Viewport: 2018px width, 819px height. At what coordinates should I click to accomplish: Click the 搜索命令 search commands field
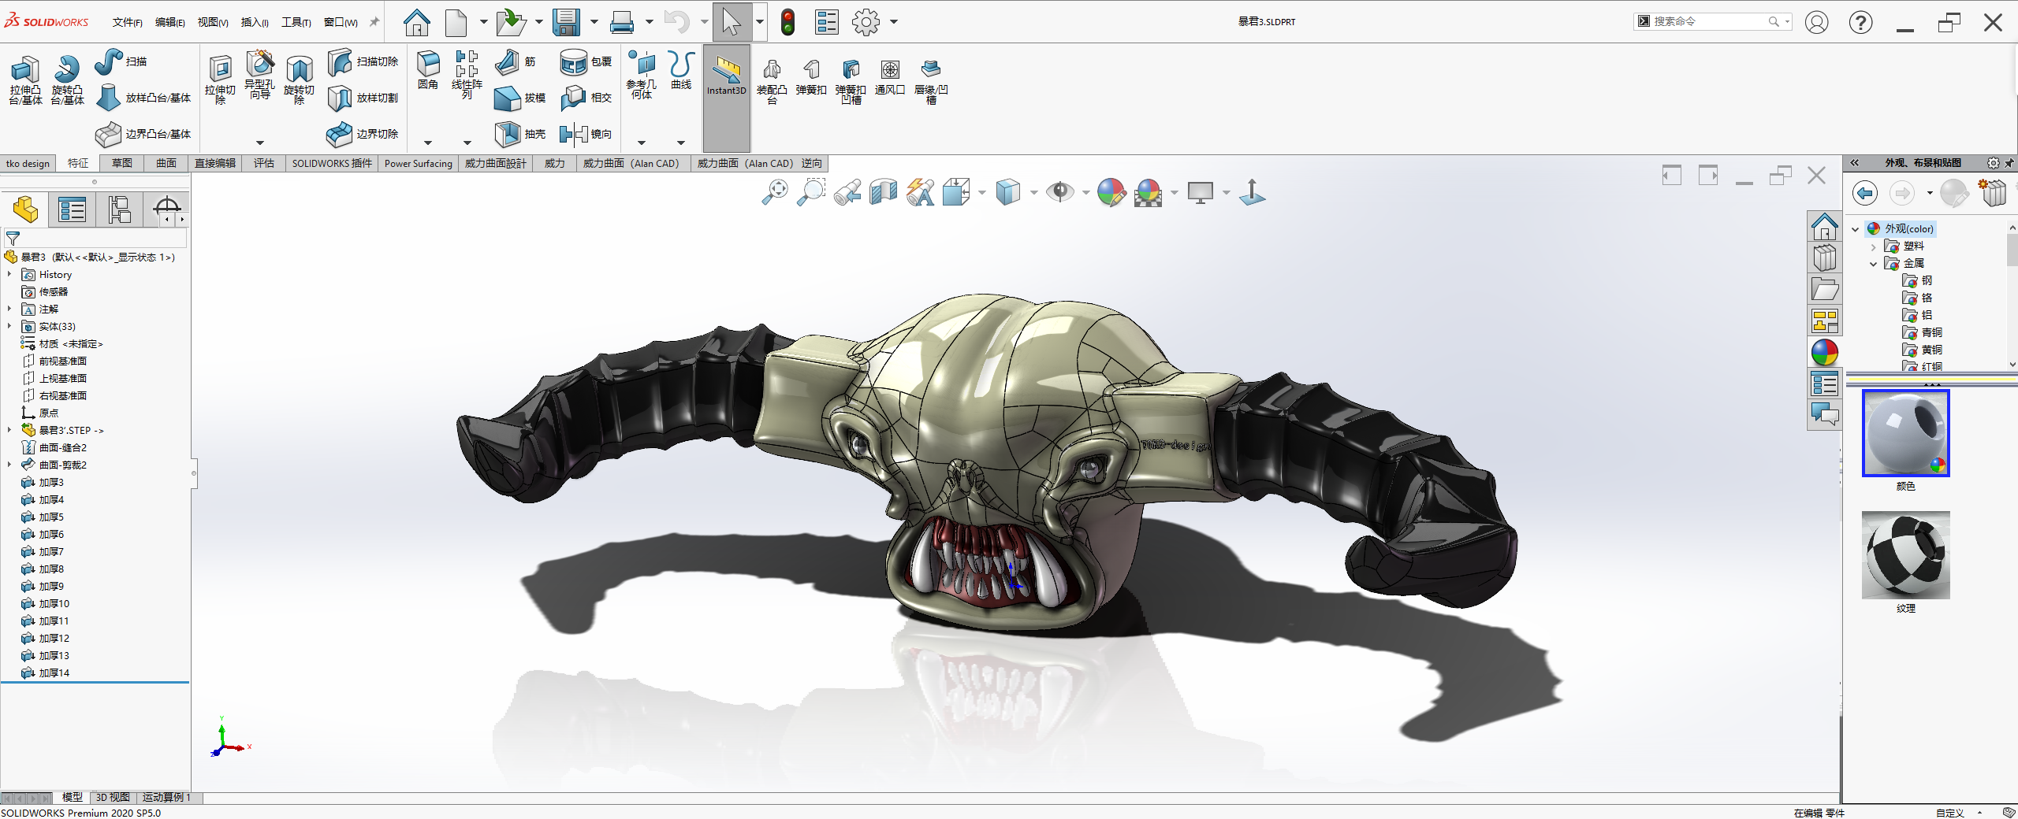tap(1712, 22)
